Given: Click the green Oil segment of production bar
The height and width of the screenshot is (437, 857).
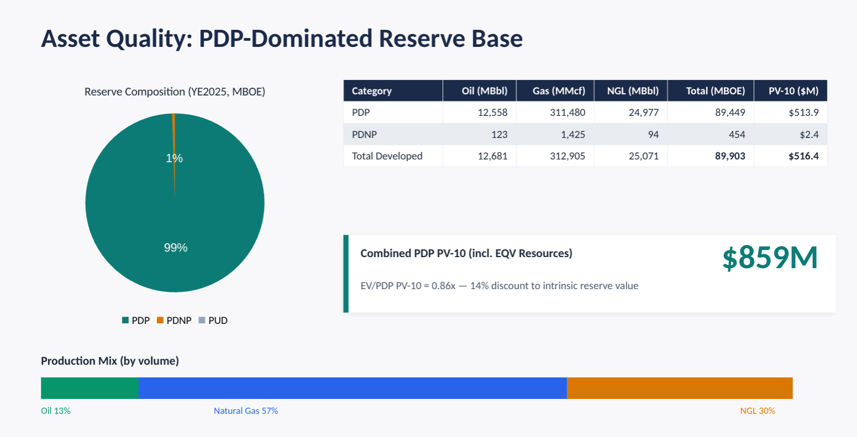Looking at the screenshot, I should tap(89, 388).
